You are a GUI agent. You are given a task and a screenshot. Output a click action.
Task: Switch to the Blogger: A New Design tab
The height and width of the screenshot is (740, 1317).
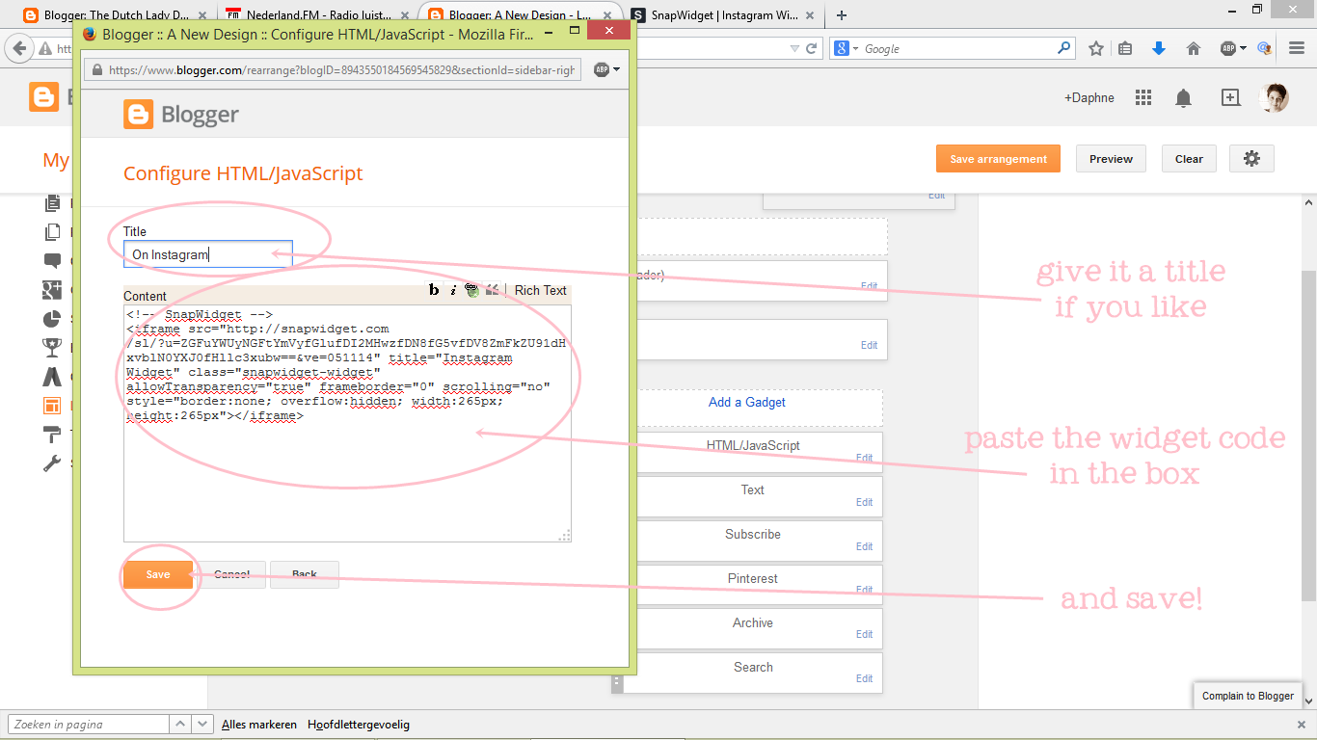(522, 15)
